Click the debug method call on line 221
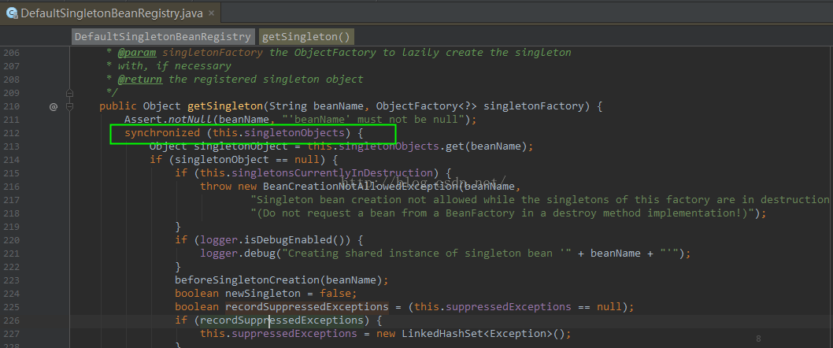Viewport: 833px width, 348px height. (259, 253)
